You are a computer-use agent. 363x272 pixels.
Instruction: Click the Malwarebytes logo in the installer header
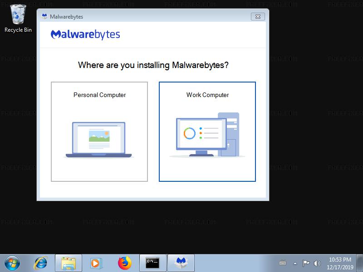(85, 34)
